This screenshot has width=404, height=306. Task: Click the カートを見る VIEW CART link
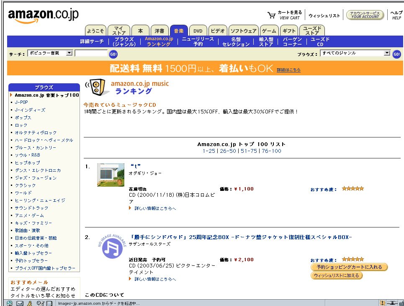point(290,15)
